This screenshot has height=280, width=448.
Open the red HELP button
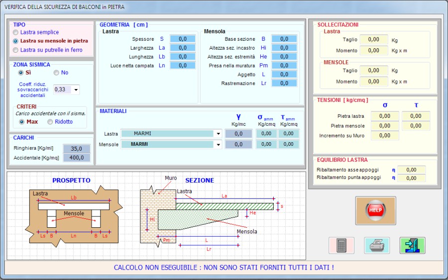[375, 210]
